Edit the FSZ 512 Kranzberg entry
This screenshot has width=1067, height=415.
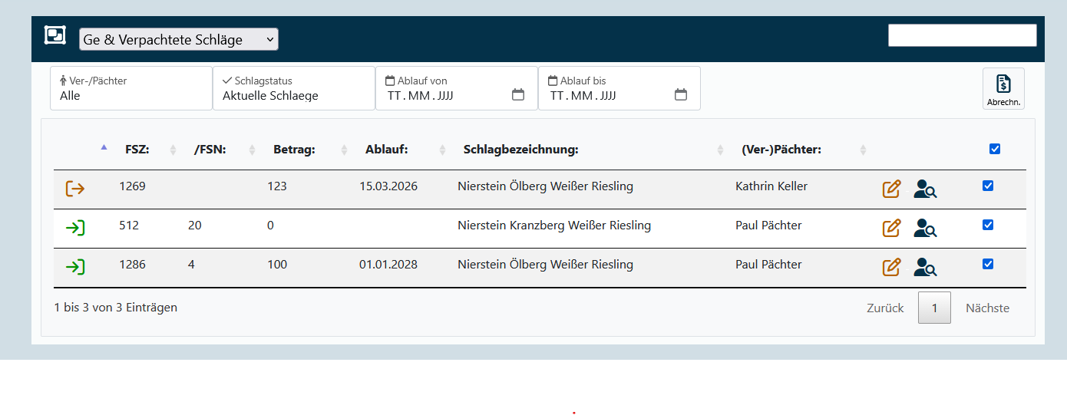[891, 228]
